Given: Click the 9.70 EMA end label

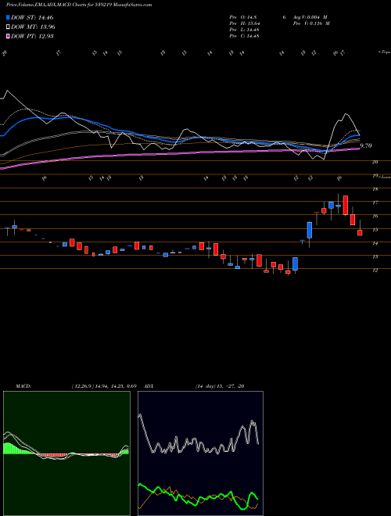Looking at the screenshot, I should [x=366, y=145].
